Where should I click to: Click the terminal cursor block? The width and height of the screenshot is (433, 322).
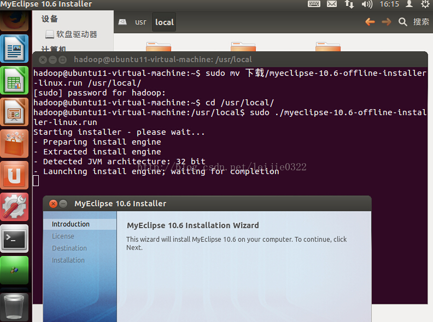coord(36,181)
